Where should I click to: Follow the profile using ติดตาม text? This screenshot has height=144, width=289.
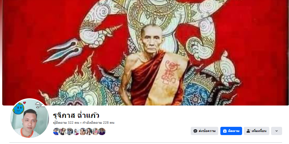234,131
